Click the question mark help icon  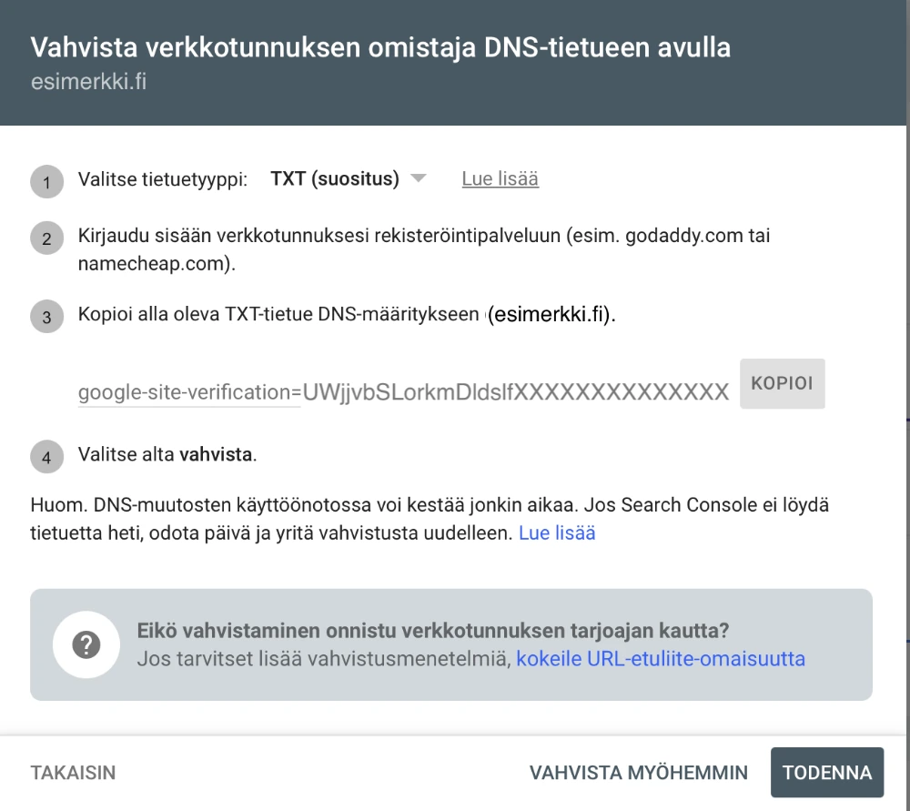(86, 645)
